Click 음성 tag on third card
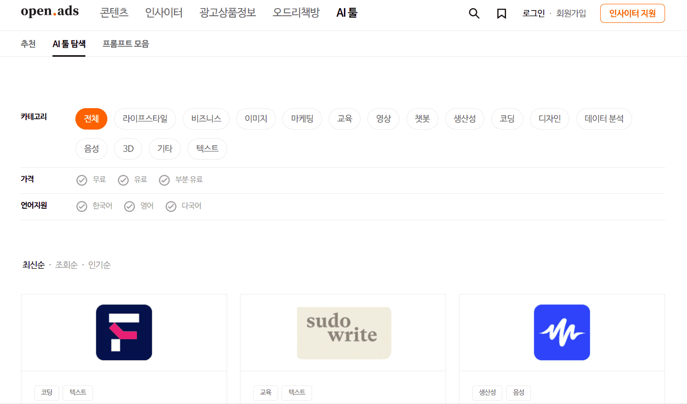The height and width of the screenshot is (404, 687). point(519,393)
